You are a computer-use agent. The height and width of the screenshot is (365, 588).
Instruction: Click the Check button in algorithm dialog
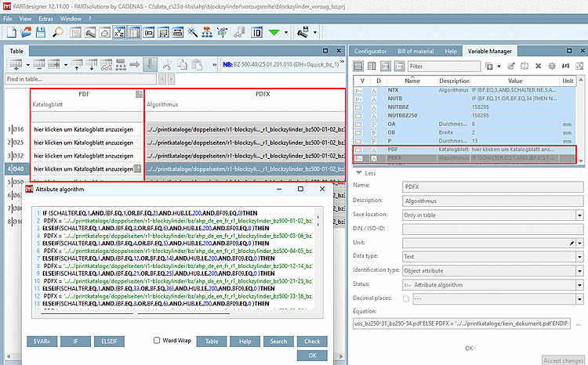click(312, 341)
